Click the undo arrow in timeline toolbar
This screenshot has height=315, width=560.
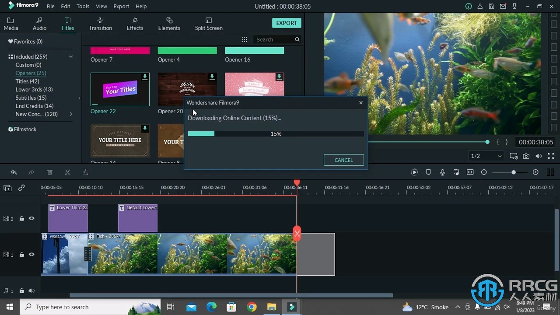[14, 172]
